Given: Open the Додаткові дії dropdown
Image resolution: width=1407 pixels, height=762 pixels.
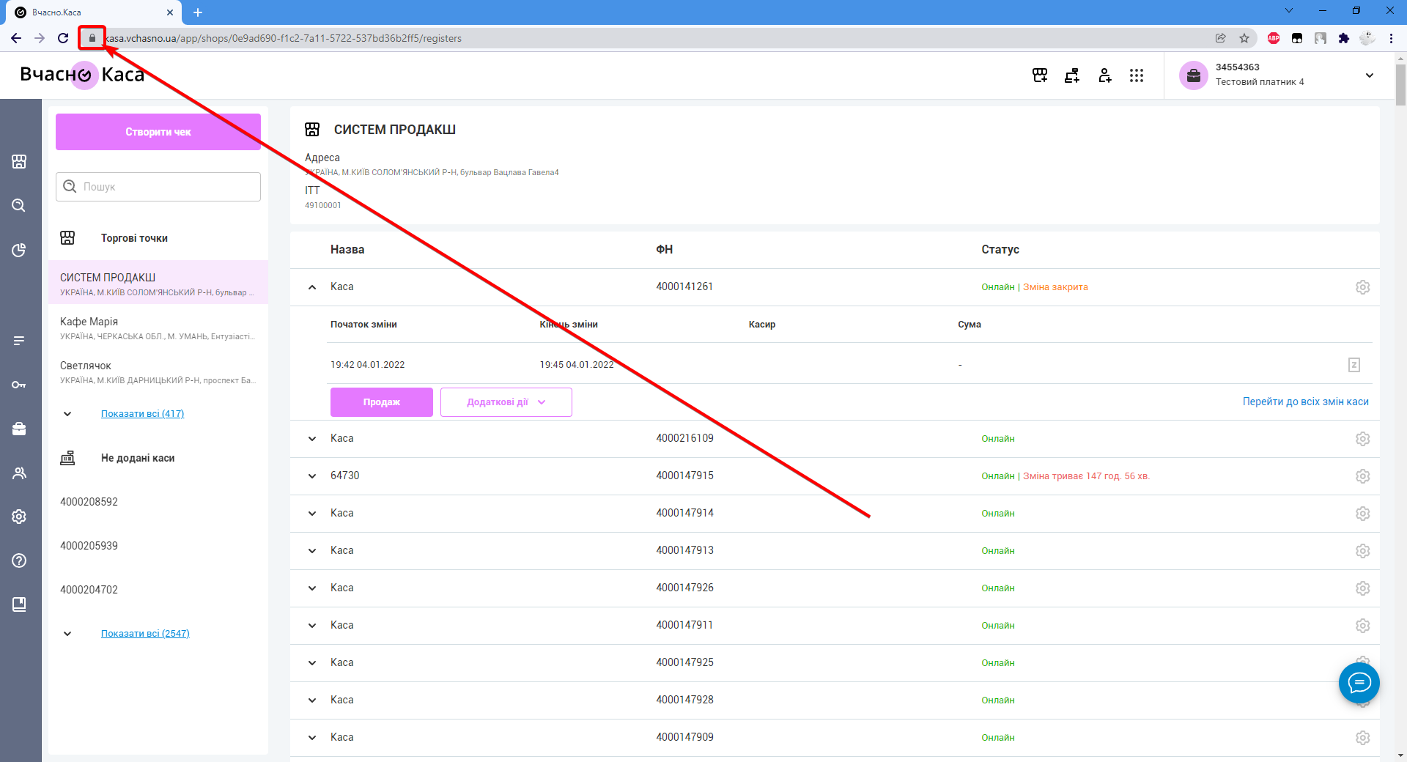Looking at the screenshot, I should point(506,402).
